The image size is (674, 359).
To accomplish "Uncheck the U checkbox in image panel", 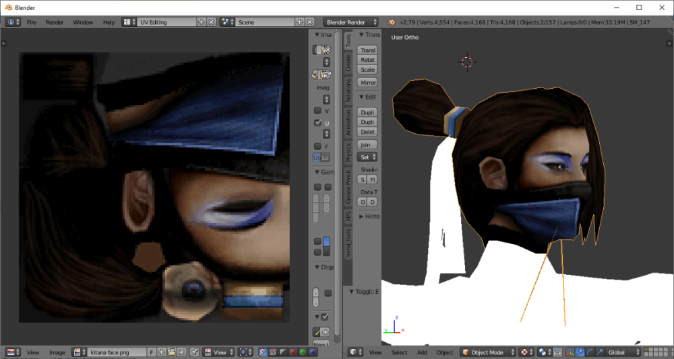I will pos(317,123).
